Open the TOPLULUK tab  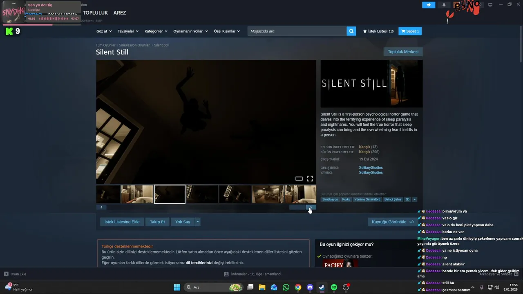click(95, 13)
